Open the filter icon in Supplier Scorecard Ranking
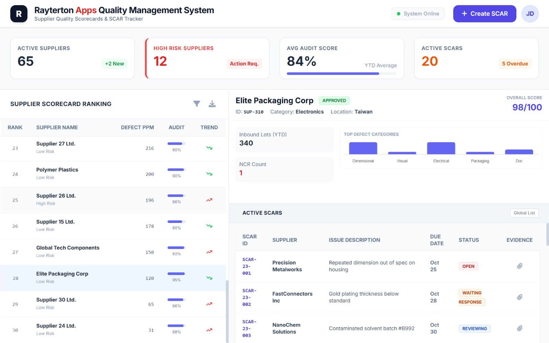This screenshot has height=343, width=549. [197, 104]
